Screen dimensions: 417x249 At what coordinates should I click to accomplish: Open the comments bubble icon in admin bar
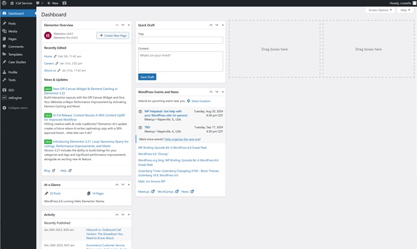38,3
